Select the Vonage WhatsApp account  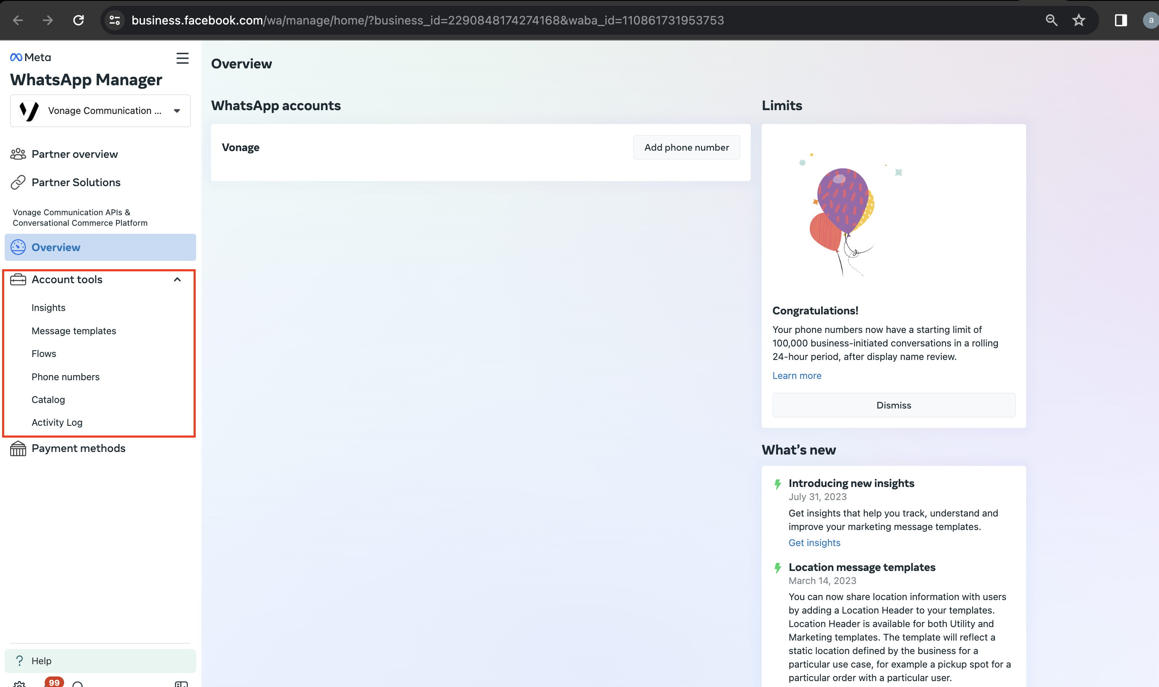click(x=240, y=147)
